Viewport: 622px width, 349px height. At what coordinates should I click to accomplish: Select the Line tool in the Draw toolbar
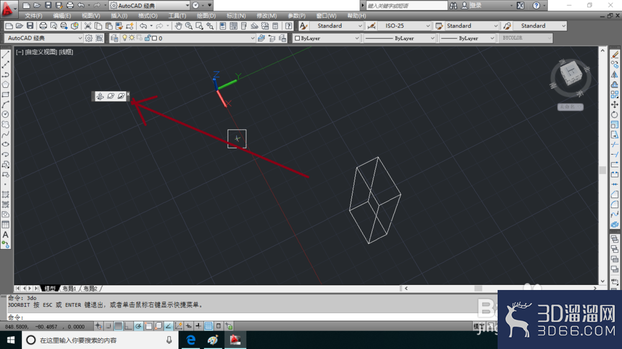(6, 55)
